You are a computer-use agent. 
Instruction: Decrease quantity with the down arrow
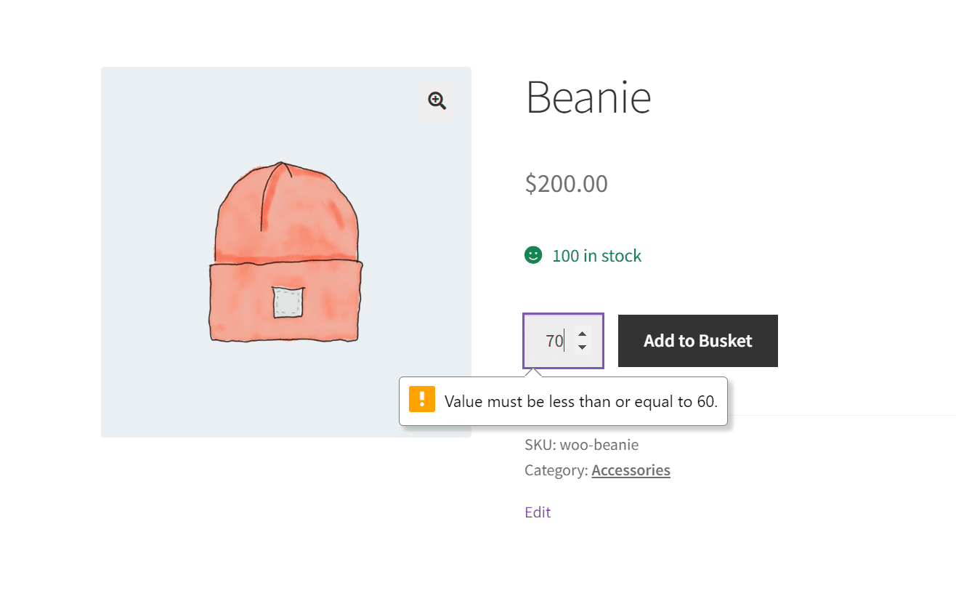[x=582, y=347]
